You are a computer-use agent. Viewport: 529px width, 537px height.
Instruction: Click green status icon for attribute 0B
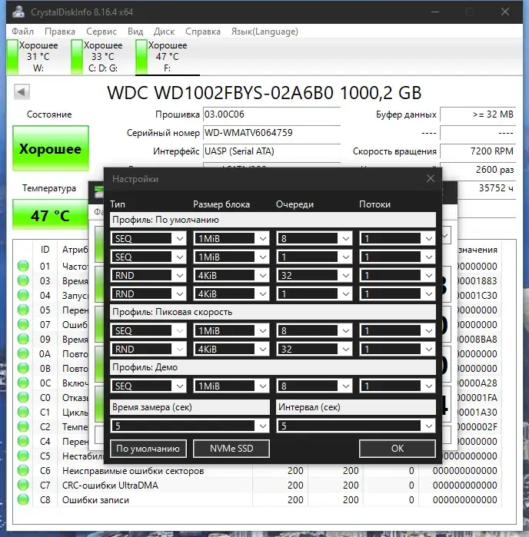pyautogui.click(x=23, y=369)
